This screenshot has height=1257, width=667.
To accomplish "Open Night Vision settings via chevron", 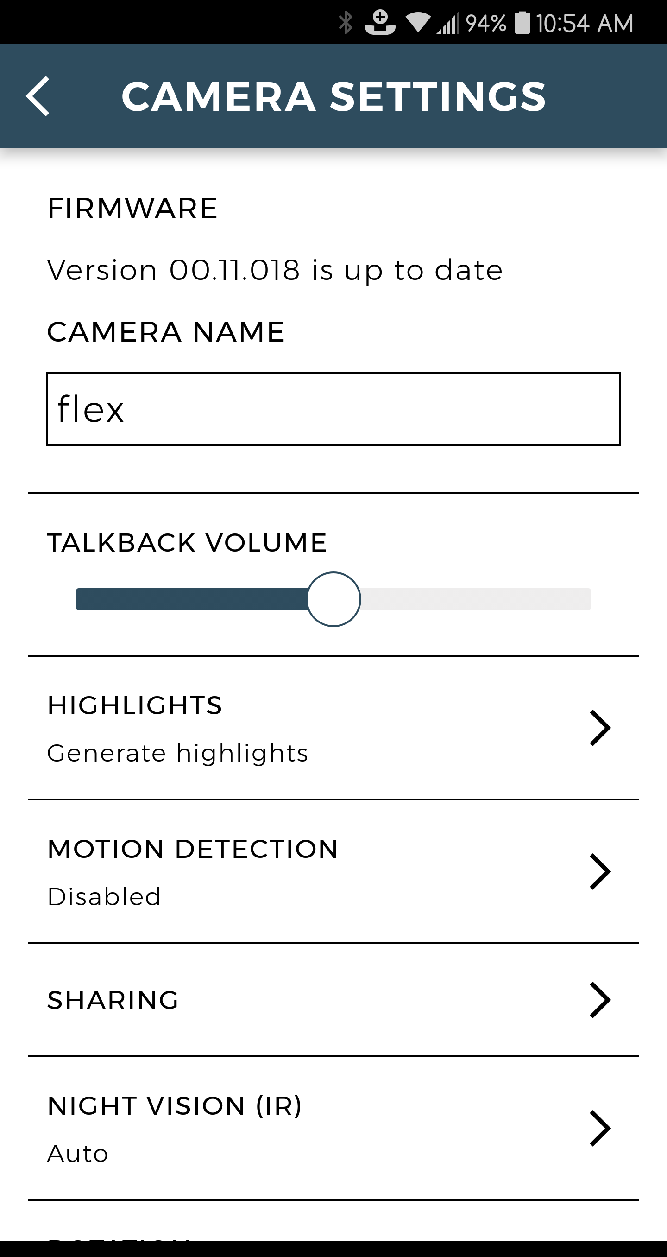I will tap(600, 1128).
